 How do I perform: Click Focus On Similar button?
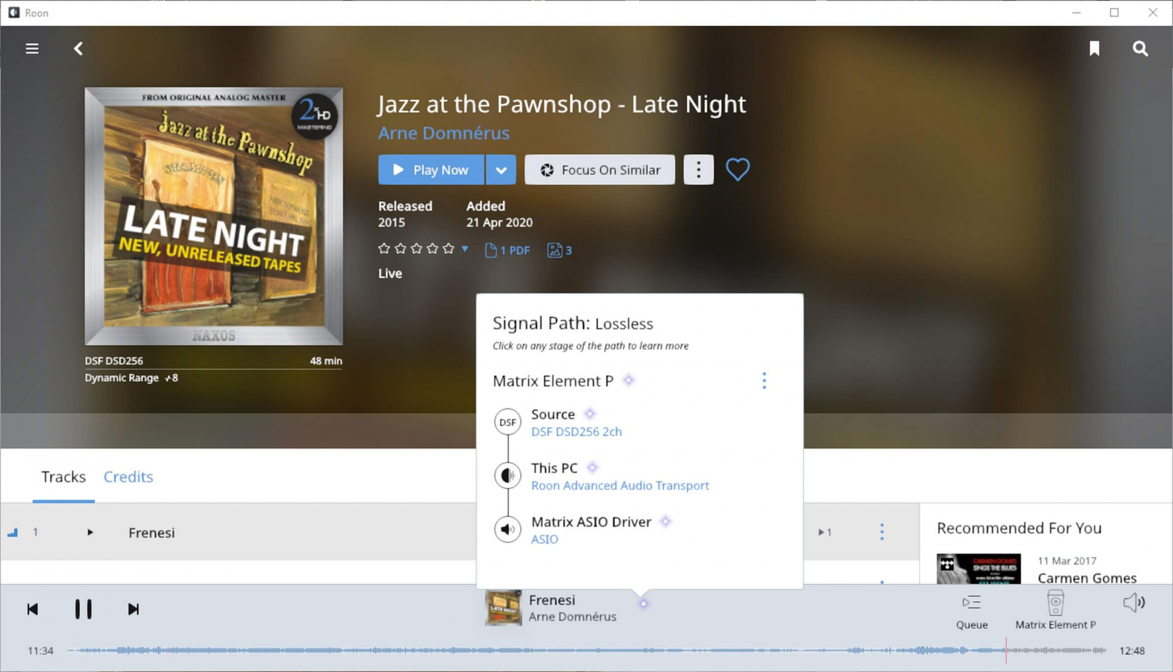pyautogui.click(x=599, y=170)
